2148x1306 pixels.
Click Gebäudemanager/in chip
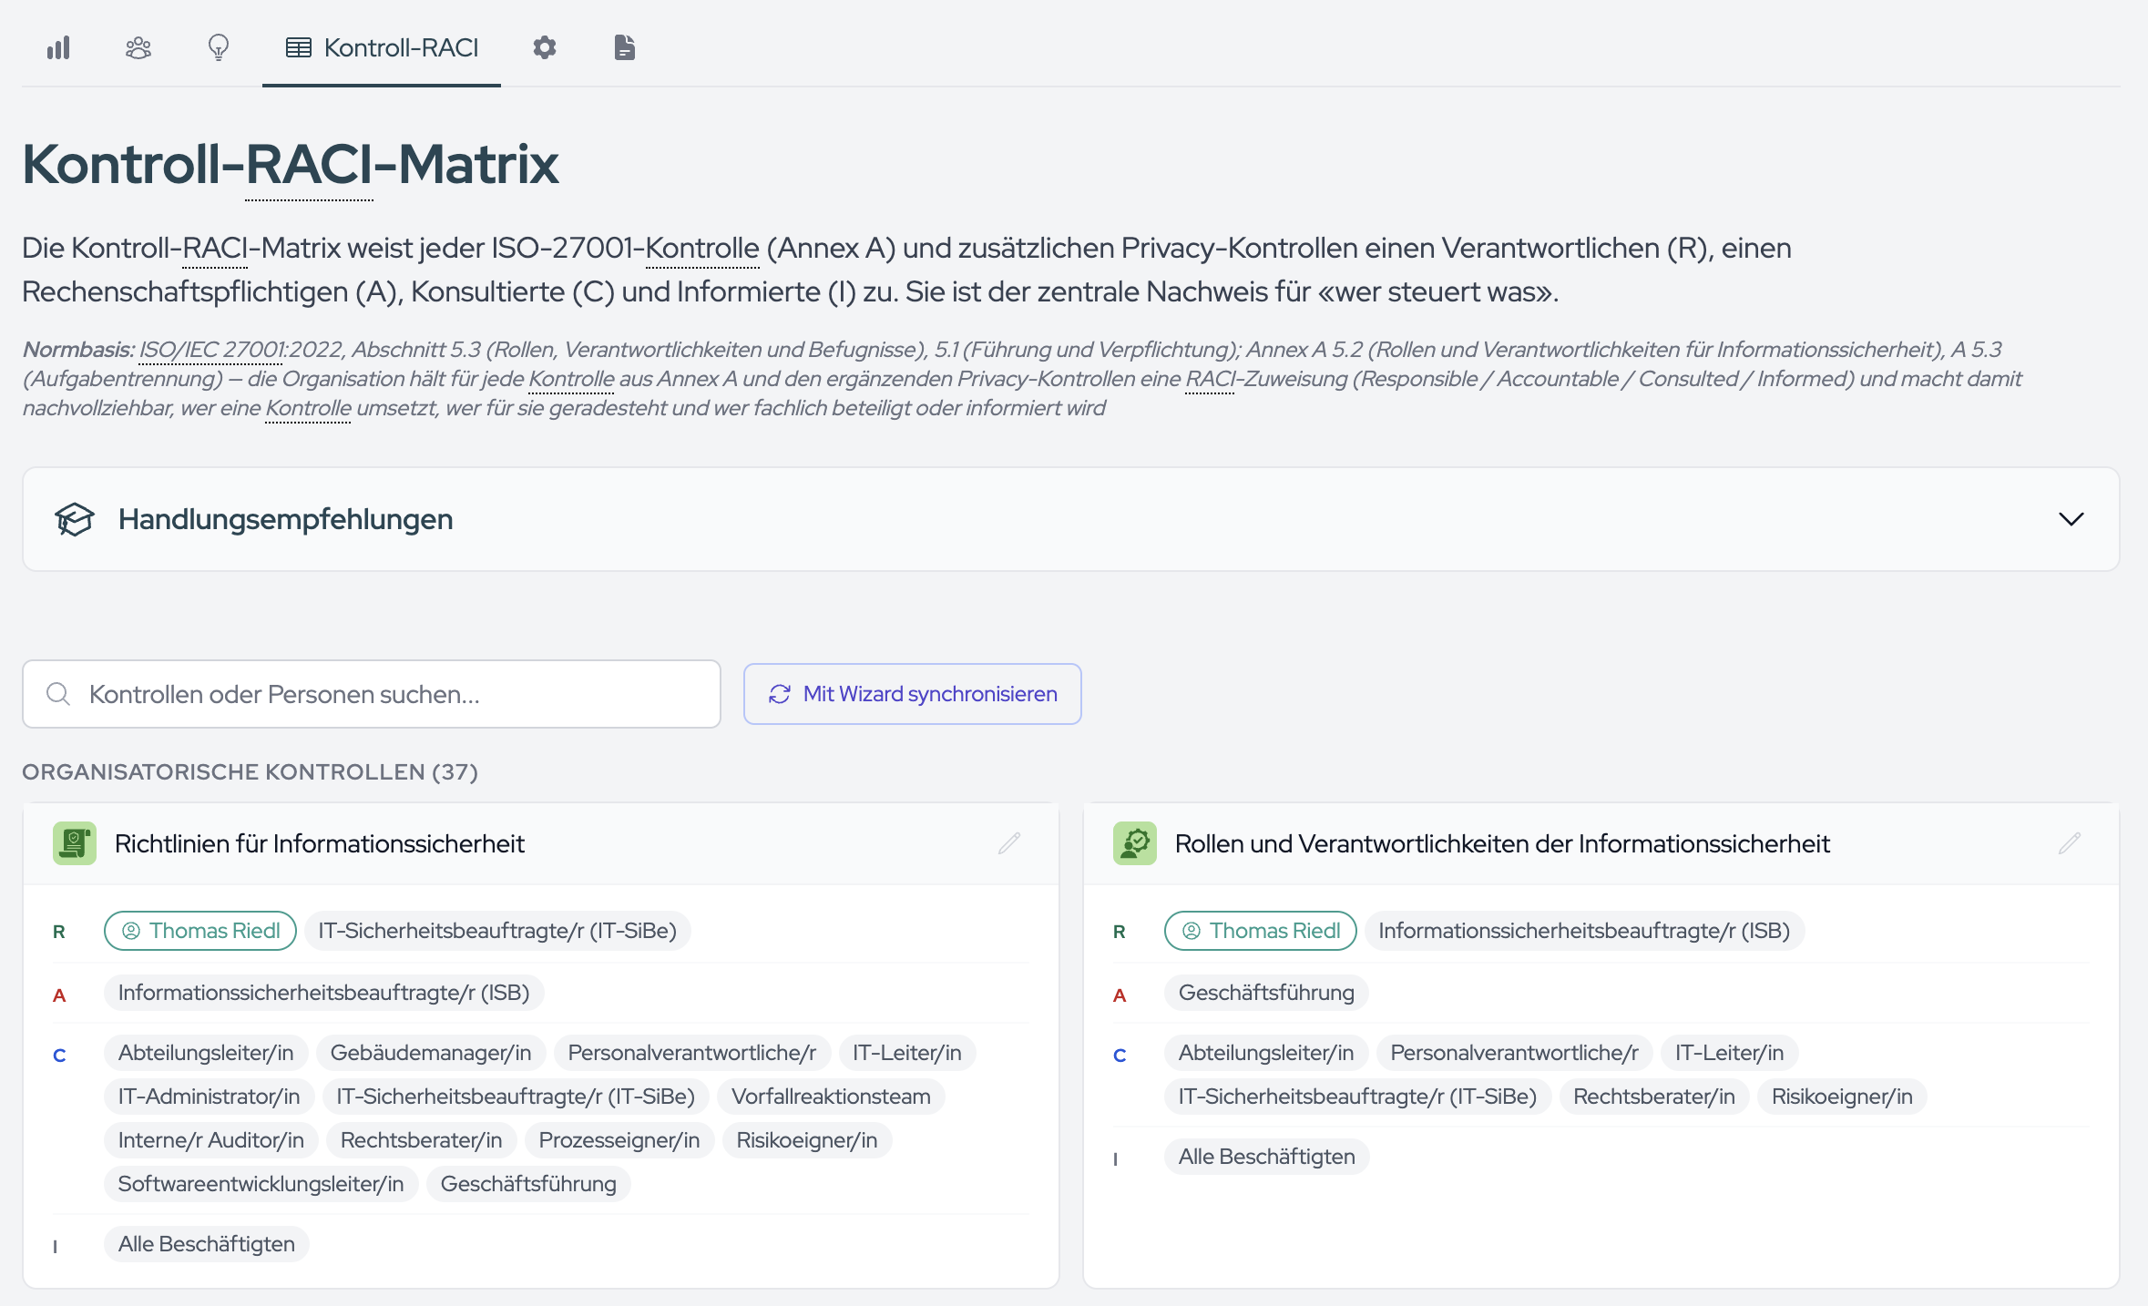pyautogui.click(x=431, y=1053)
